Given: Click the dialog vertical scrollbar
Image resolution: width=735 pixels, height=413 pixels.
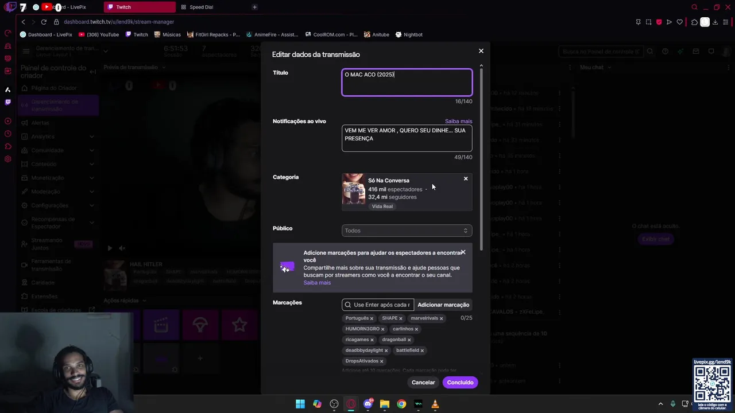Looking at the screenshot, I should pos(481,158).
